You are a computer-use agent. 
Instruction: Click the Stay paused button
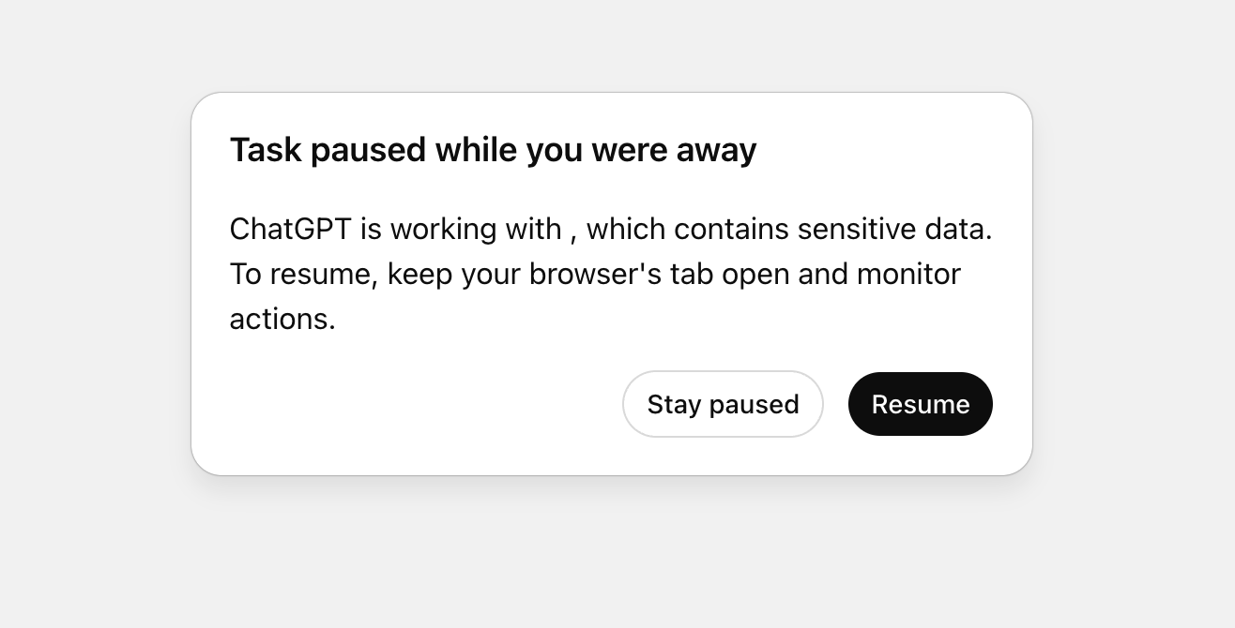click(x=723, y=404)
